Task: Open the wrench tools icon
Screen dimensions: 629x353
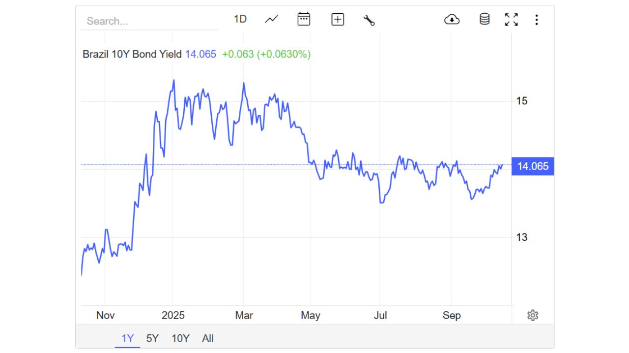Action: coord(369,20)
